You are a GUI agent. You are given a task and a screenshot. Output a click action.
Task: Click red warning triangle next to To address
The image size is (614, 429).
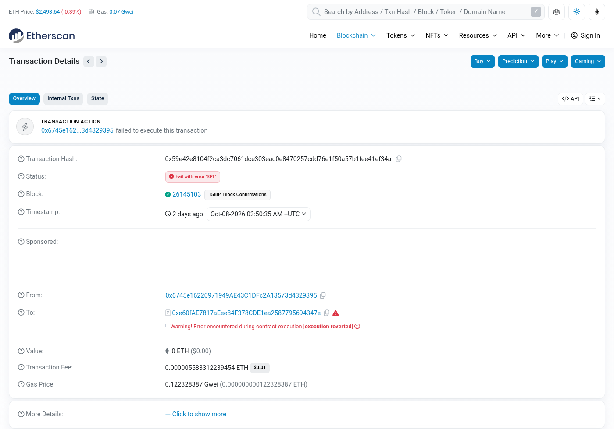336,313
